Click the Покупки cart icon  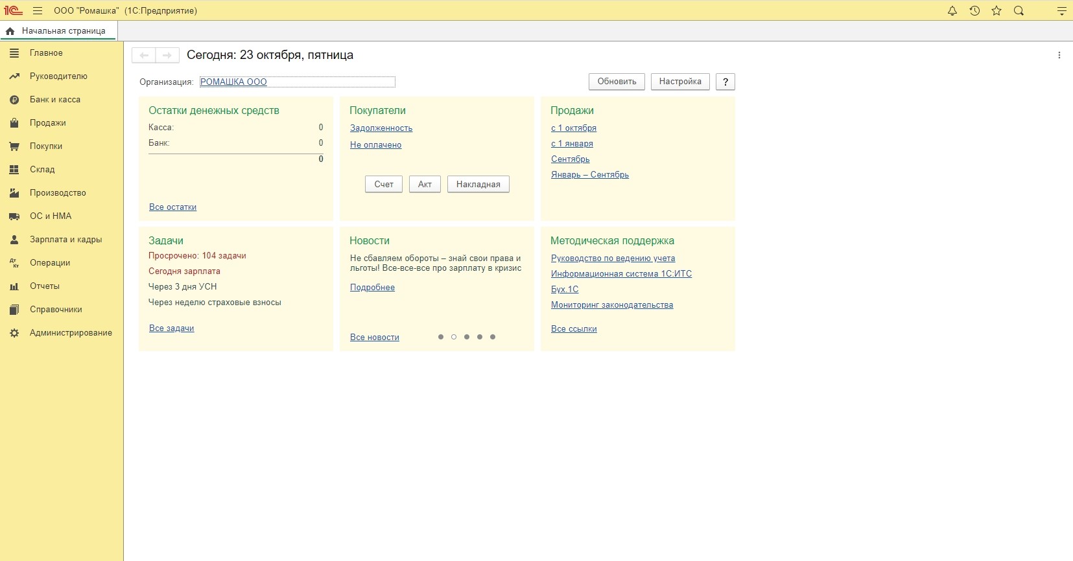point(14,146)
